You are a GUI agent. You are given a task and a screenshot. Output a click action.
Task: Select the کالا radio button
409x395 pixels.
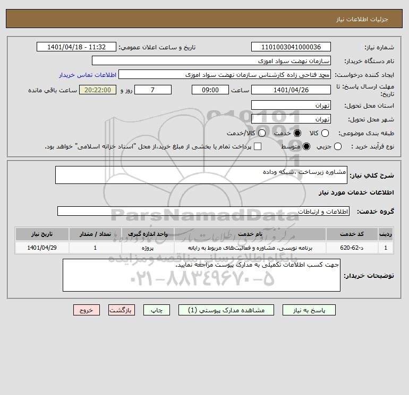[325, 133]
